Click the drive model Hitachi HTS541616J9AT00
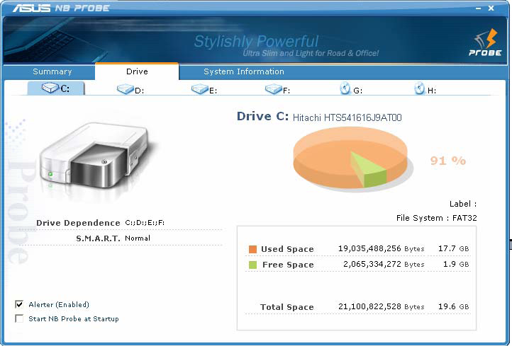The height and width of the screenshot is (346, 512). 347,117
